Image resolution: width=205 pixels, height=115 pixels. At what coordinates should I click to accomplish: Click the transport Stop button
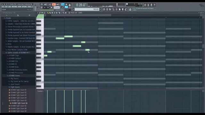tap(48, 8)
